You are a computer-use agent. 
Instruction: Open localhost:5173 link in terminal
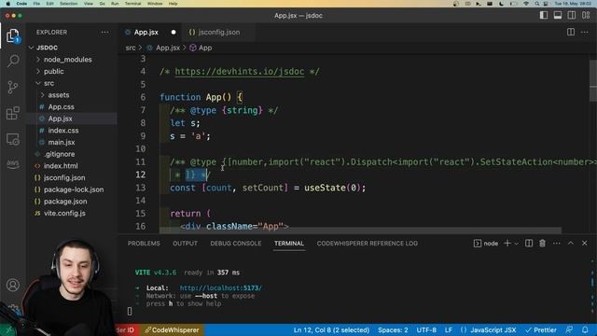pyautogui.click(x=220, y=287)
